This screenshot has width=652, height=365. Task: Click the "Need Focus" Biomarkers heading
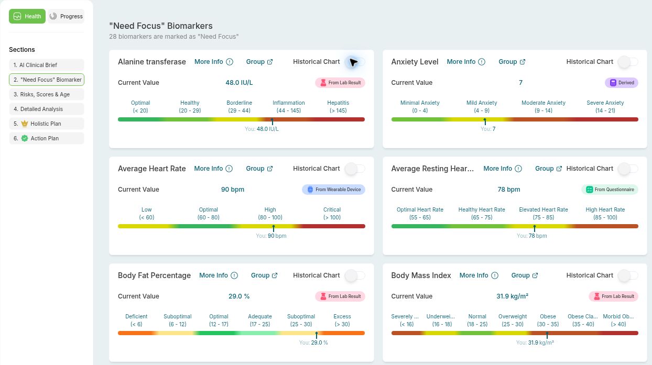click(x=161, y=26)
